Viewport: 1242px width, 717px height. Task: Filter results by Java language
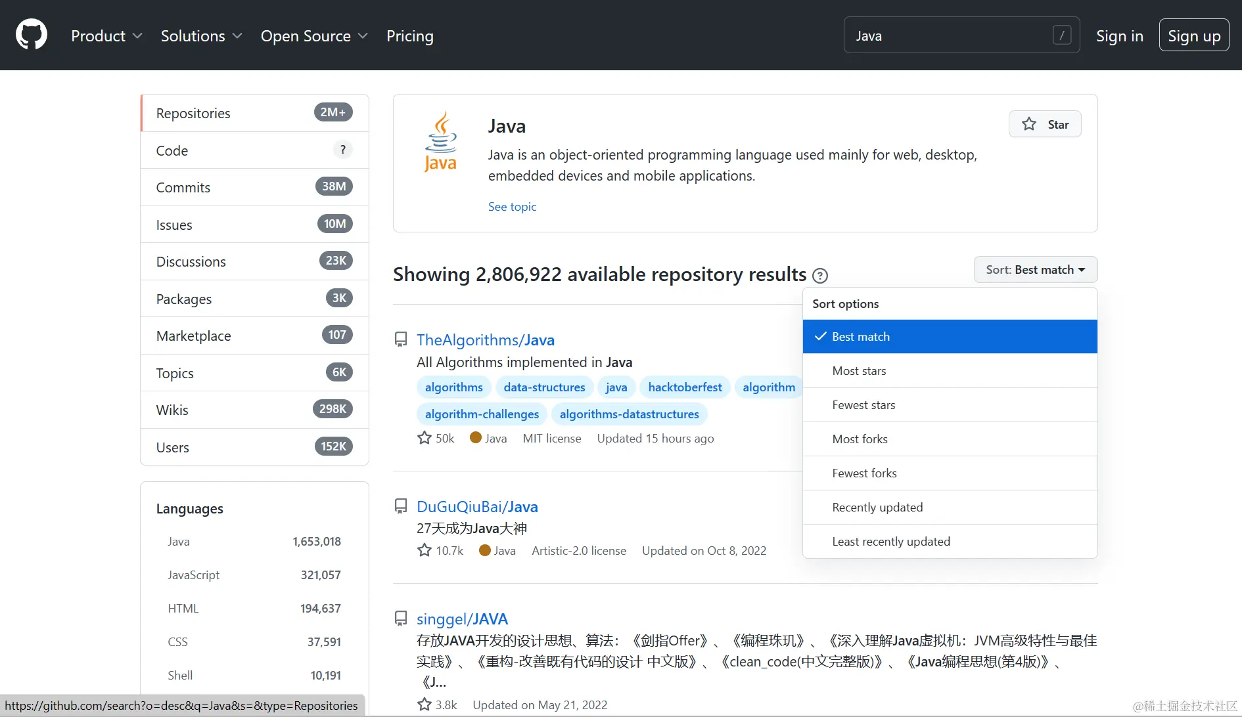coord(254,542)
